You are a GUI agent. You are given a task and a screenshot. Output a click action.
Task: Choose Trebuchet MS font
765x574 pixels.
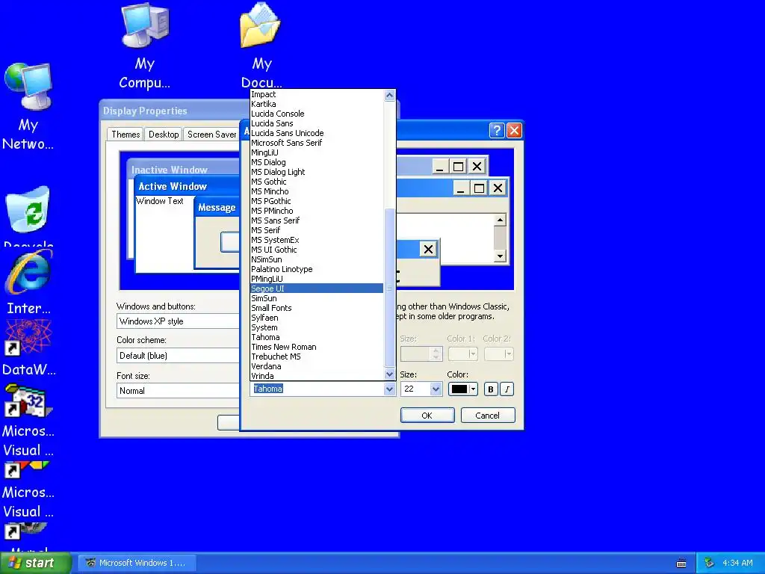(x=317, y=357)
